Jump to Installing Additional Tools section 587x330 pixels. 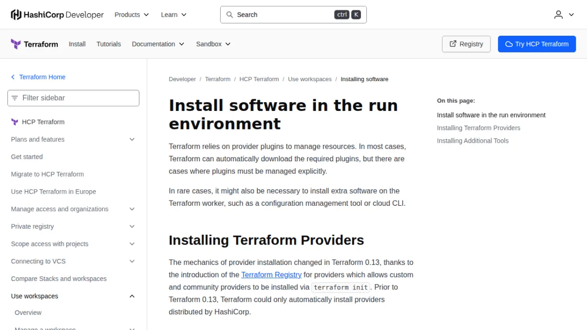tap(473, 141)
